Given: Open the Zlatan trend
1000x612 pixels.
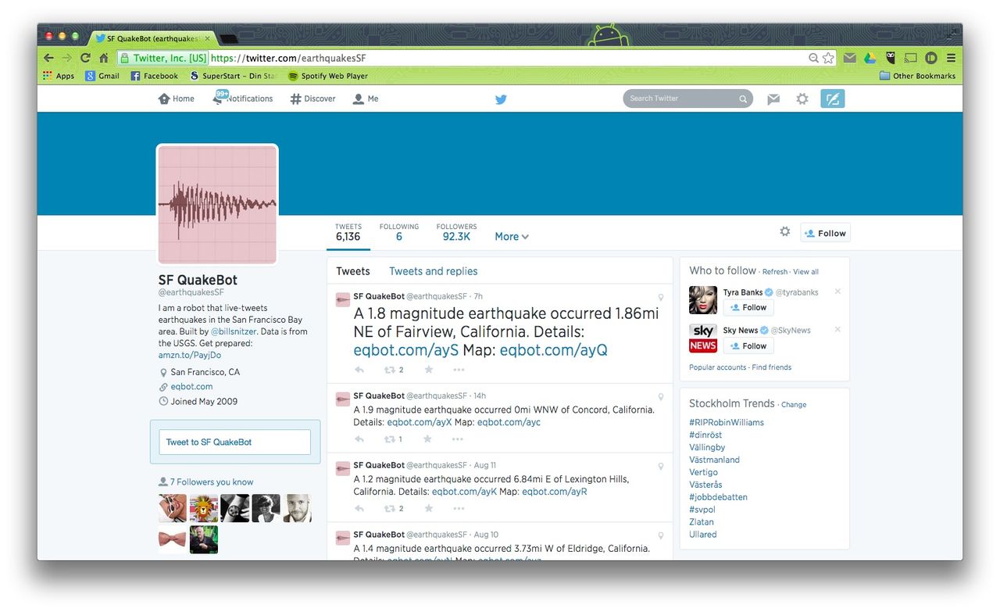Looking at the screenshot, I should click(x=702, y=522).
